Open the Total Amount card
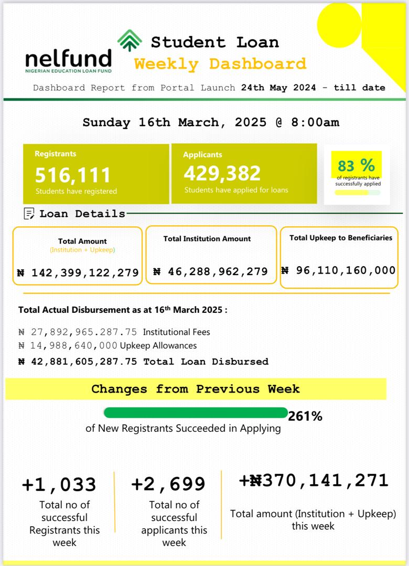 coord(78,256)
